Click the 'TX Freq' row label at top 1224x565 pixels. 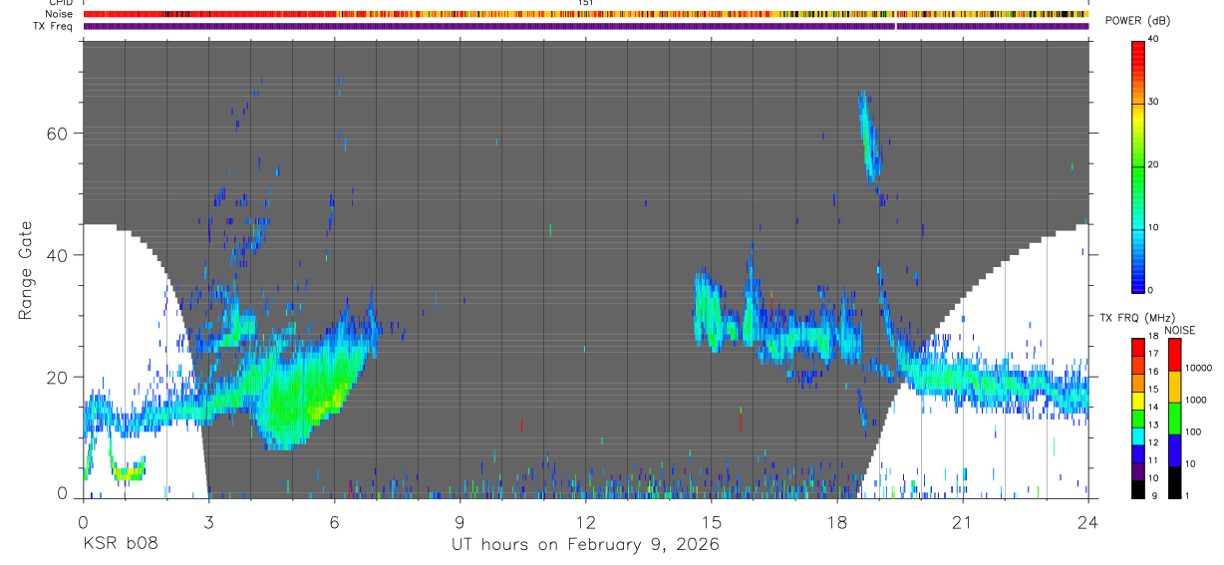pos(55,26)
